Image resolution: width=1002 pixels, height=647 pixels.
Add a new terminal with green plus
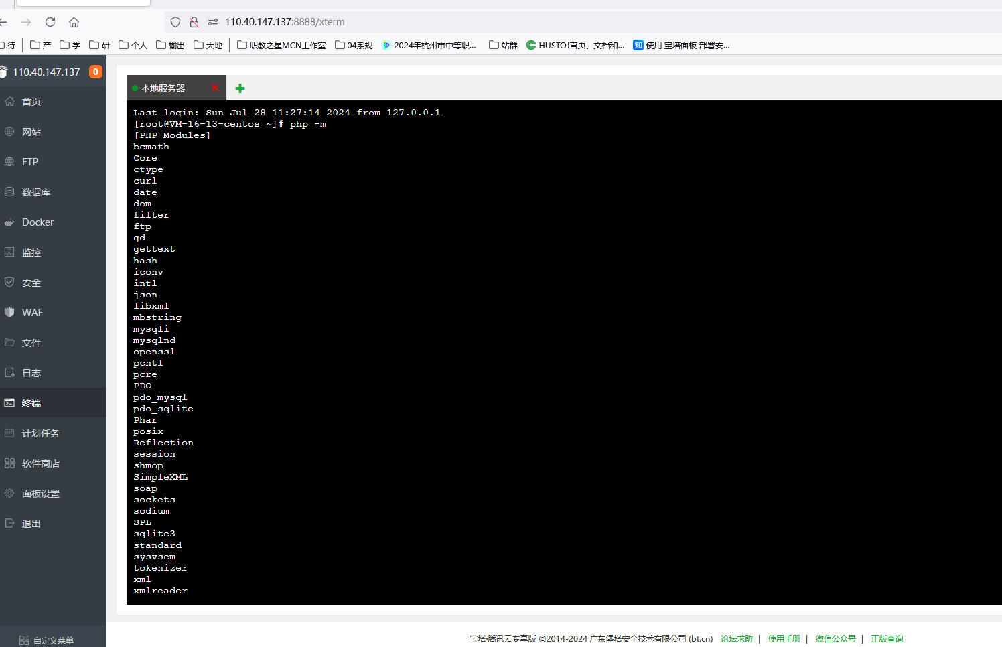coord(240,88)
